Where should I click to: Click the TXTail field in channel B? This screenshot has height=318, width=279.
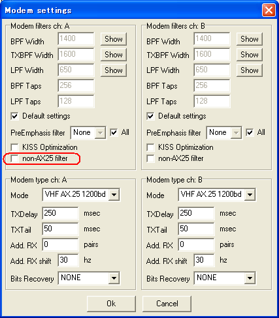point(196,229)
